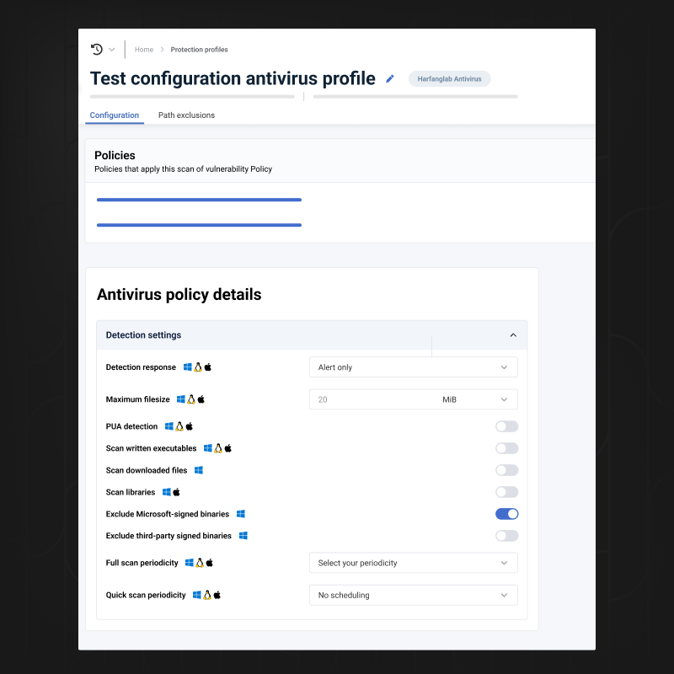Image resolution: width=674 pixels, height=674 pixels.
Task: Open the Home breadcrumb link
Action: click(143, 49)
